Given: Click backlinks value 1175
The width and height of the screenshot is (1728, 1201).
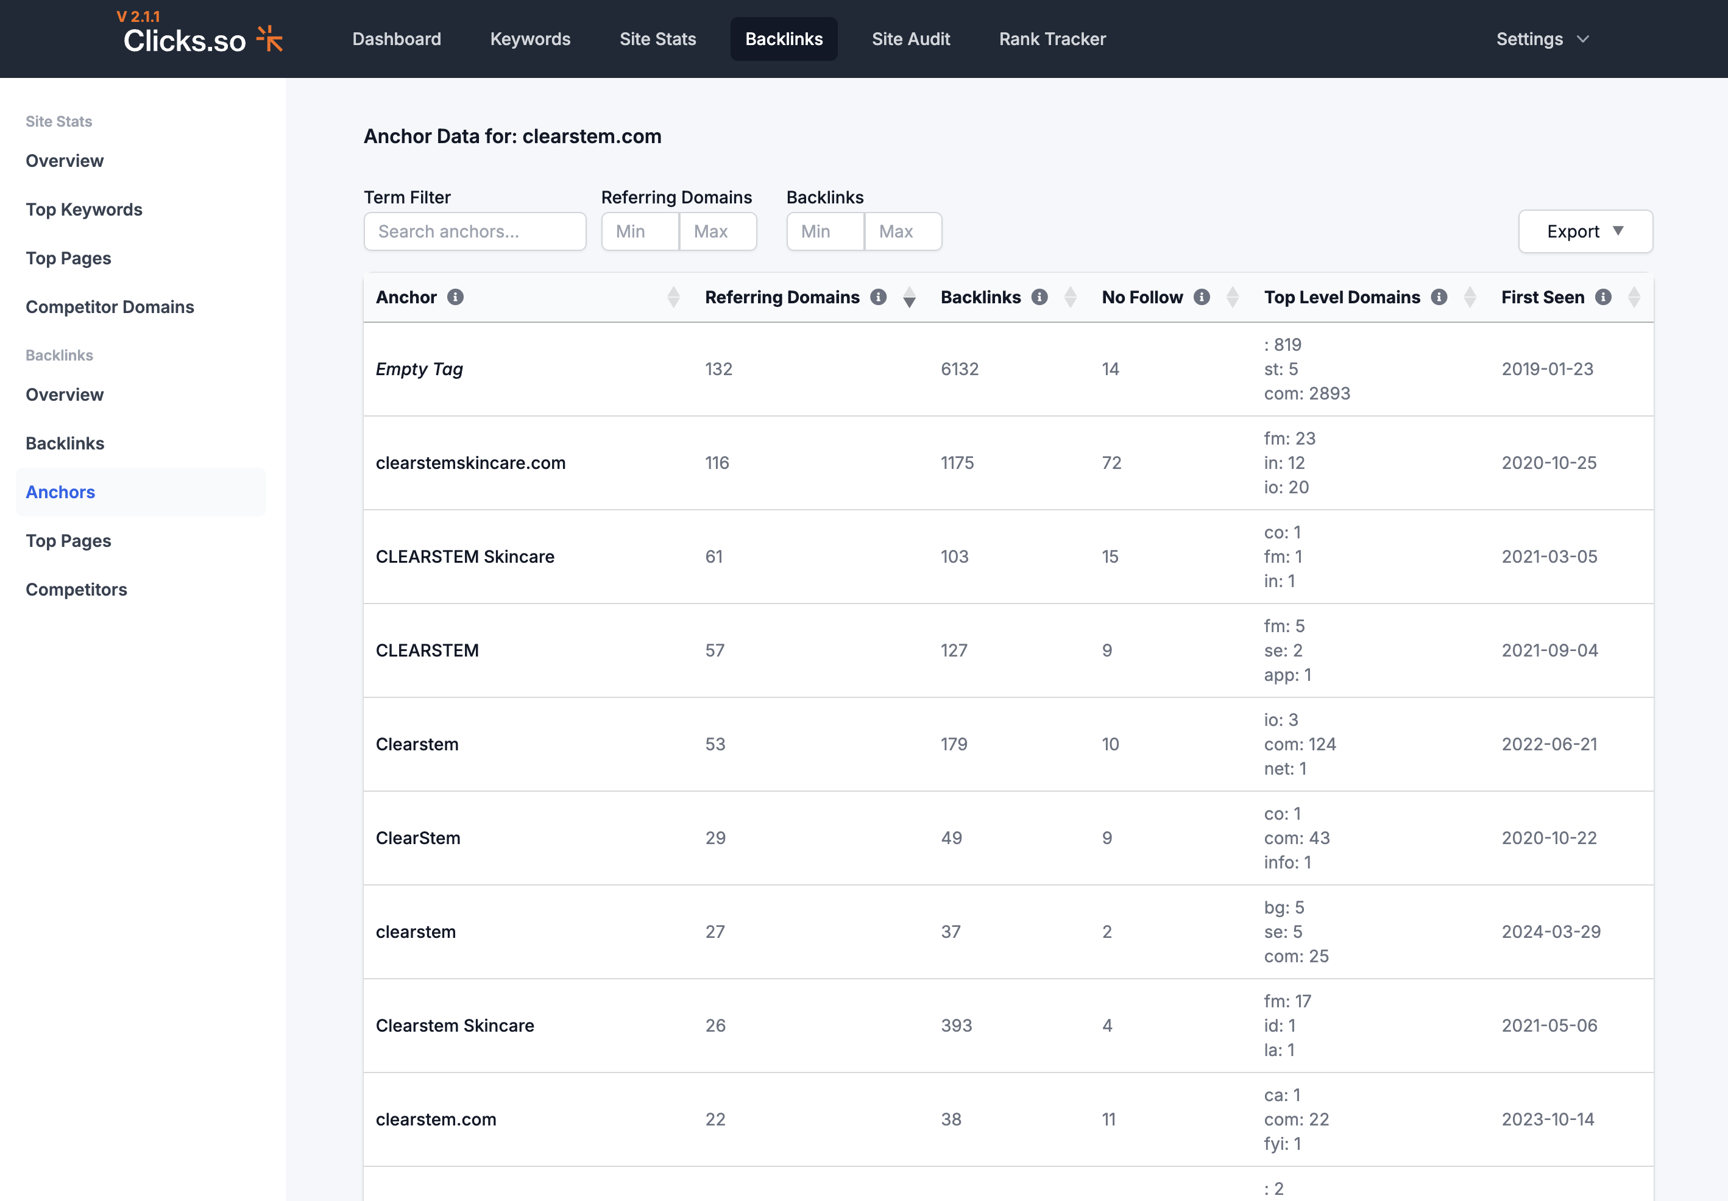Looking at the screenshot, I should (x=957, y=463).
